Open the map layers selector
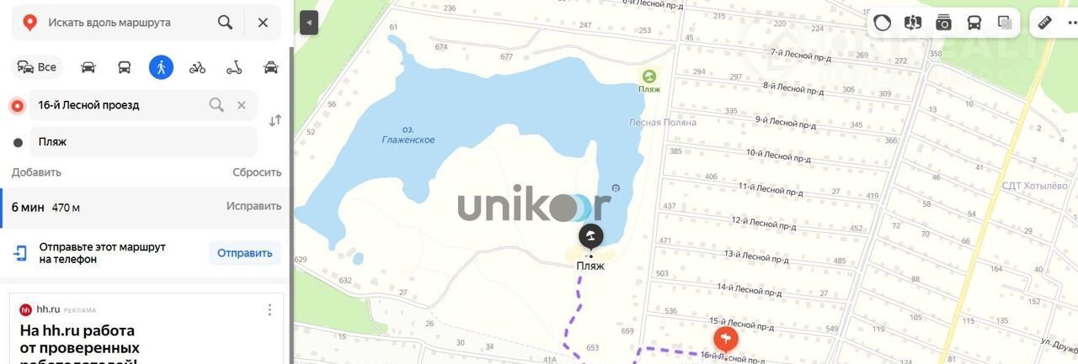 click(x=1005, y=23)
